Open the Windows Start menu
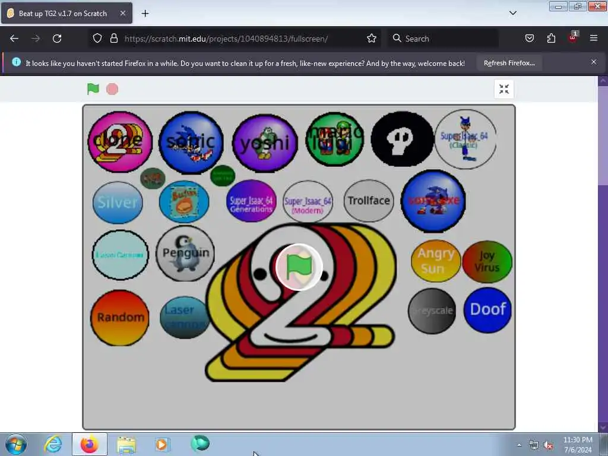608x456 pixels. coord(16,444)
